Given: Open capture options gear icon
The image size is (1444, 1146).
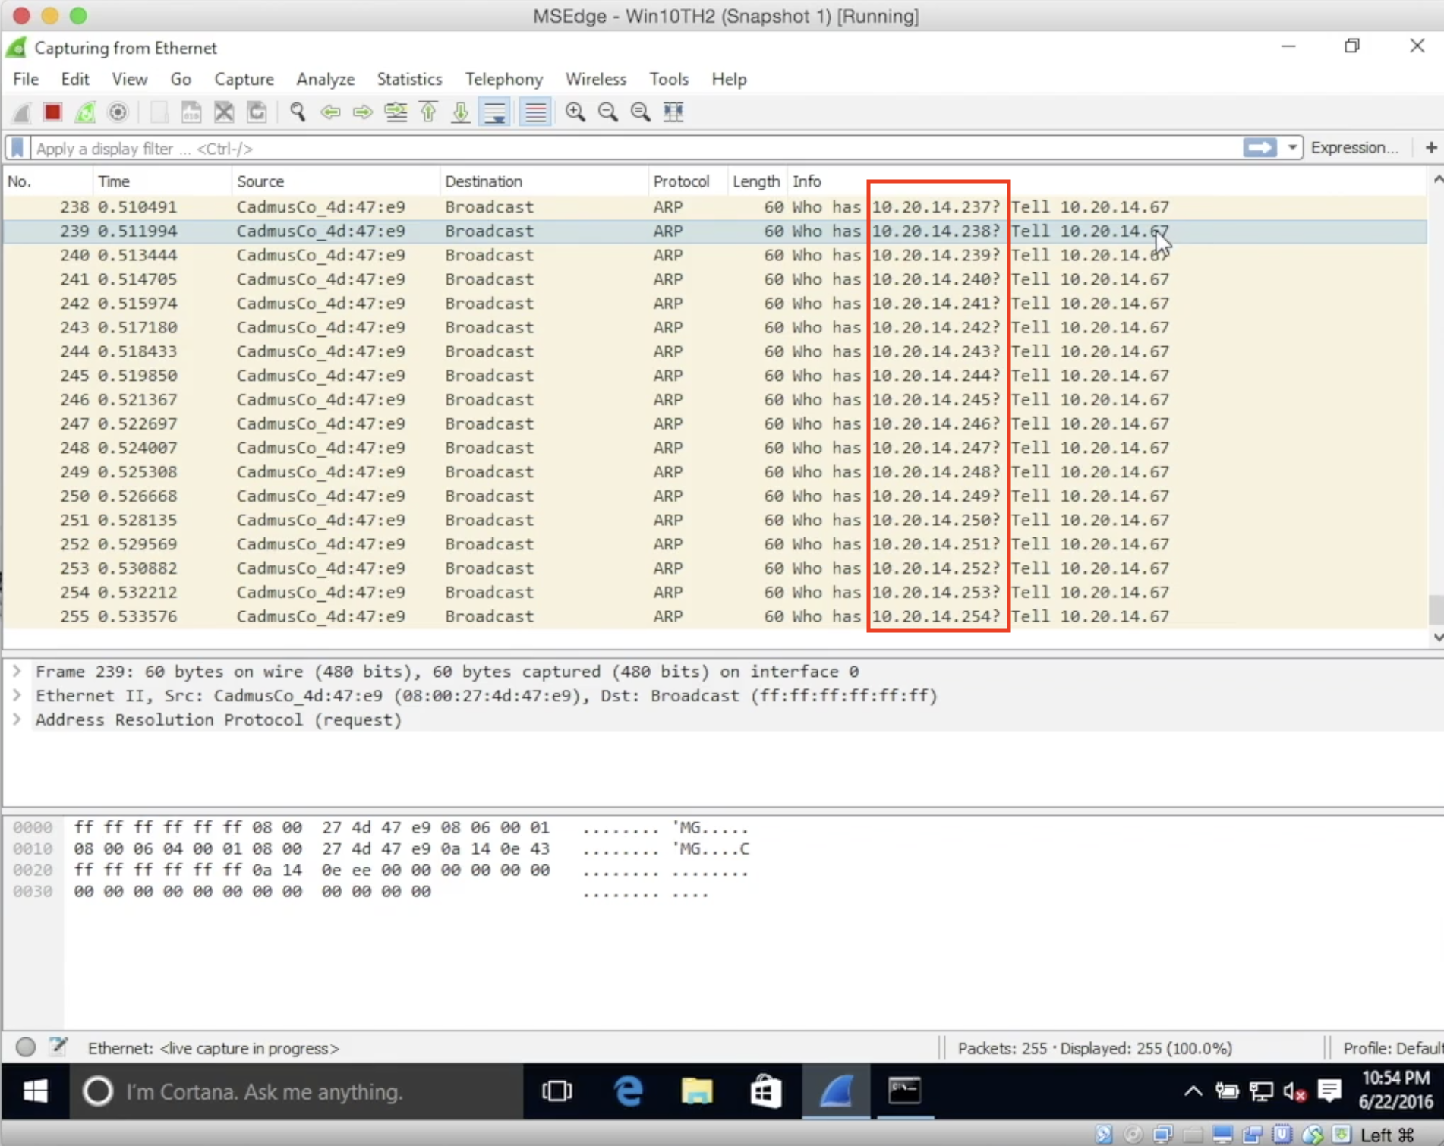Looking at the screenshot, I should [118, 112].
